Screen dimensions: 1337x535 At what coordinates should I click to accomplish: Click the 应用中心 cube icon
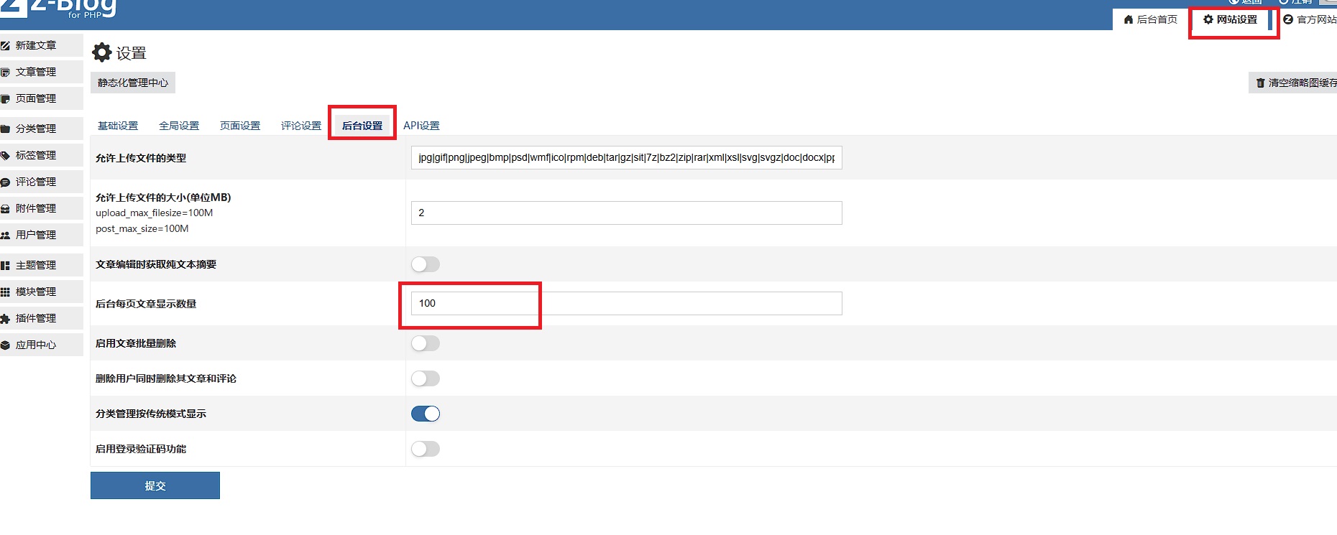[x=5, y=345]
